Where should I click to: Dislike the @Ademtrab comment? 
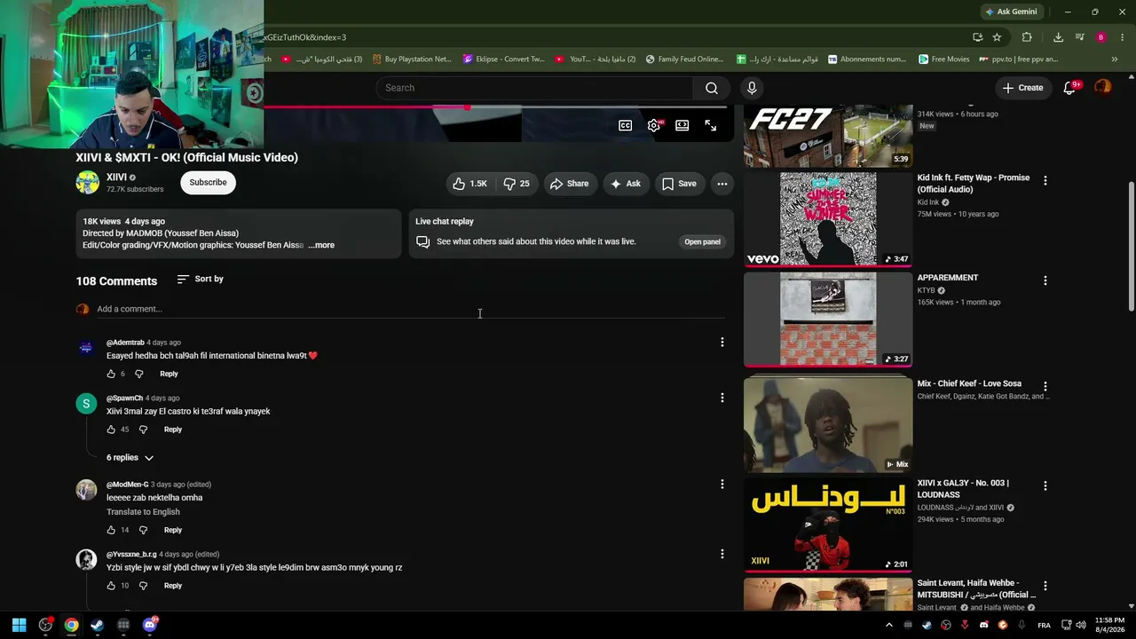point(138,374)
